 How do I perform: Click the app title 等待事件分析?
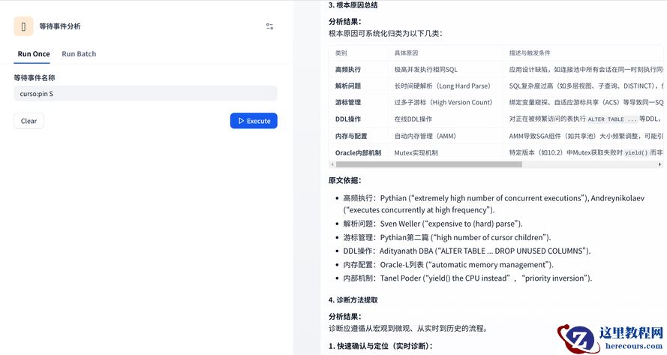(x=60, y=26)
